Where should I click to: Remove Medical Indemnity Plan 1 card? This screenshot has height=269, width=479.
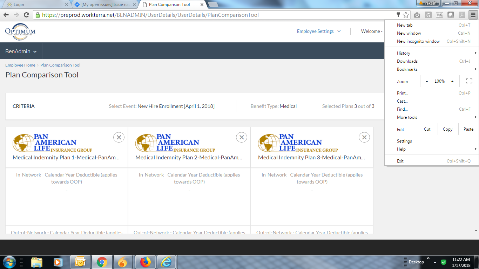[x=119, y=137]
